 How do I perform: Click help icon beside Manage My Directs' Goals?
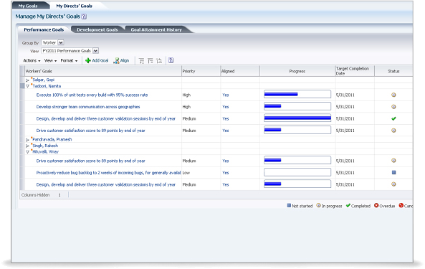[84, 16]
